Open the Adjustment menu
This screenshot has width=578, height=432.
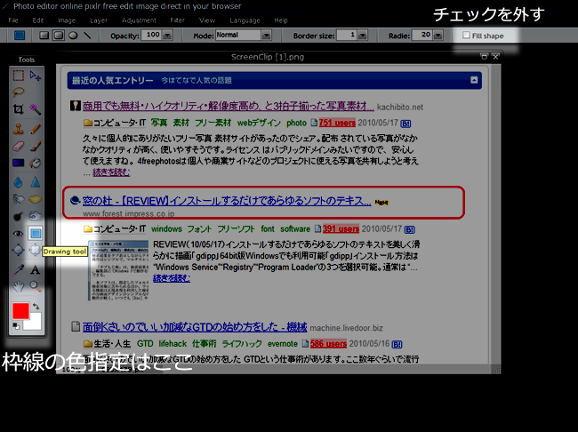tap(139, 20)
